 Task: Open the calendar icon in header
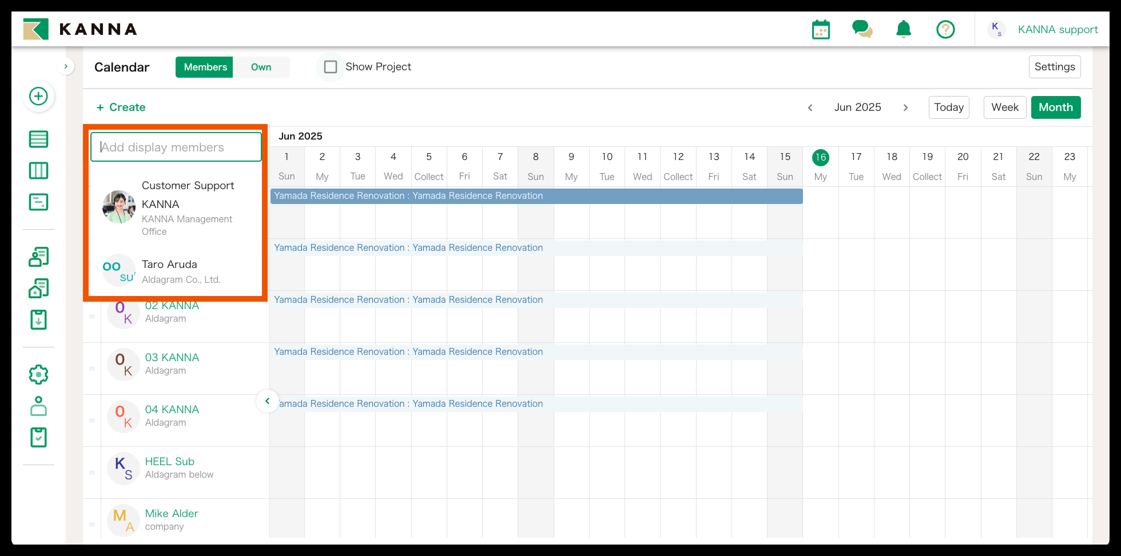[x=820, y=29]
